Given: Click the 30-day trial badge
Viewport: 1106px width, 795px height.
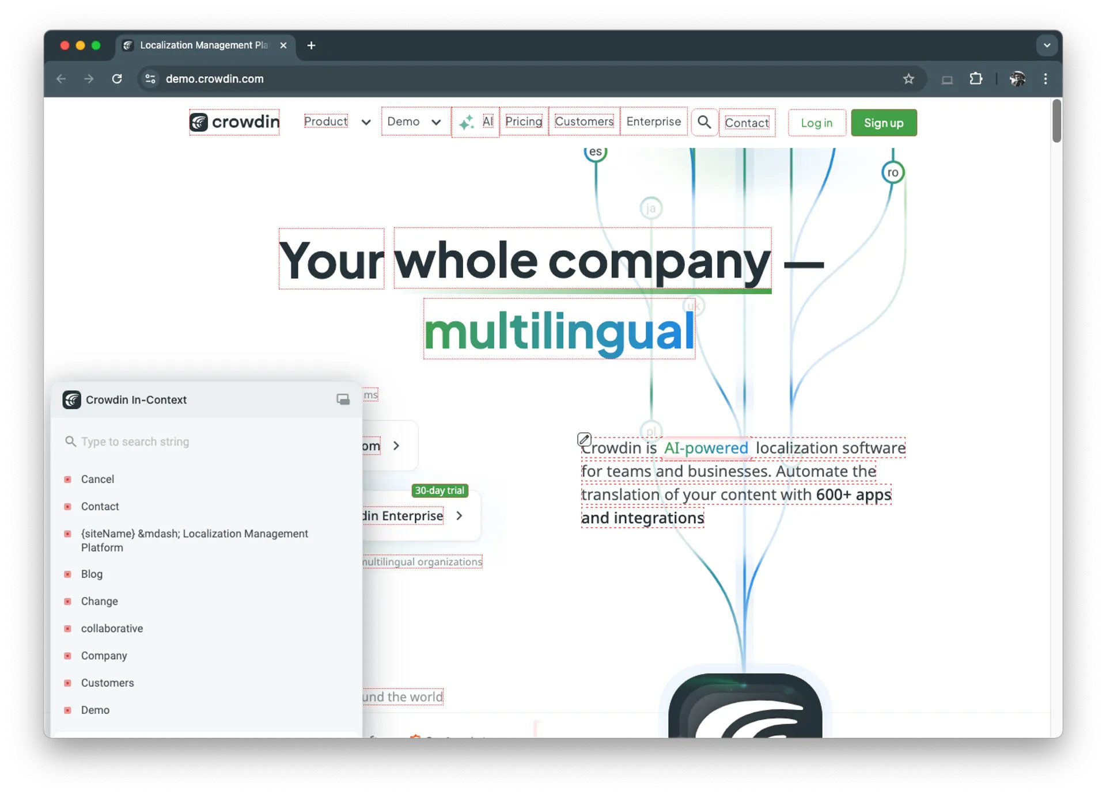Looking at the screenshot, I should (440, 490).
